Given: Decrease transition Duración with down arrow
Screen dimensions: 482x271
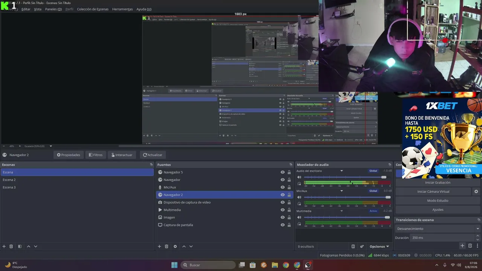Looking at the screenshot, I should click(x=478, y=240).
